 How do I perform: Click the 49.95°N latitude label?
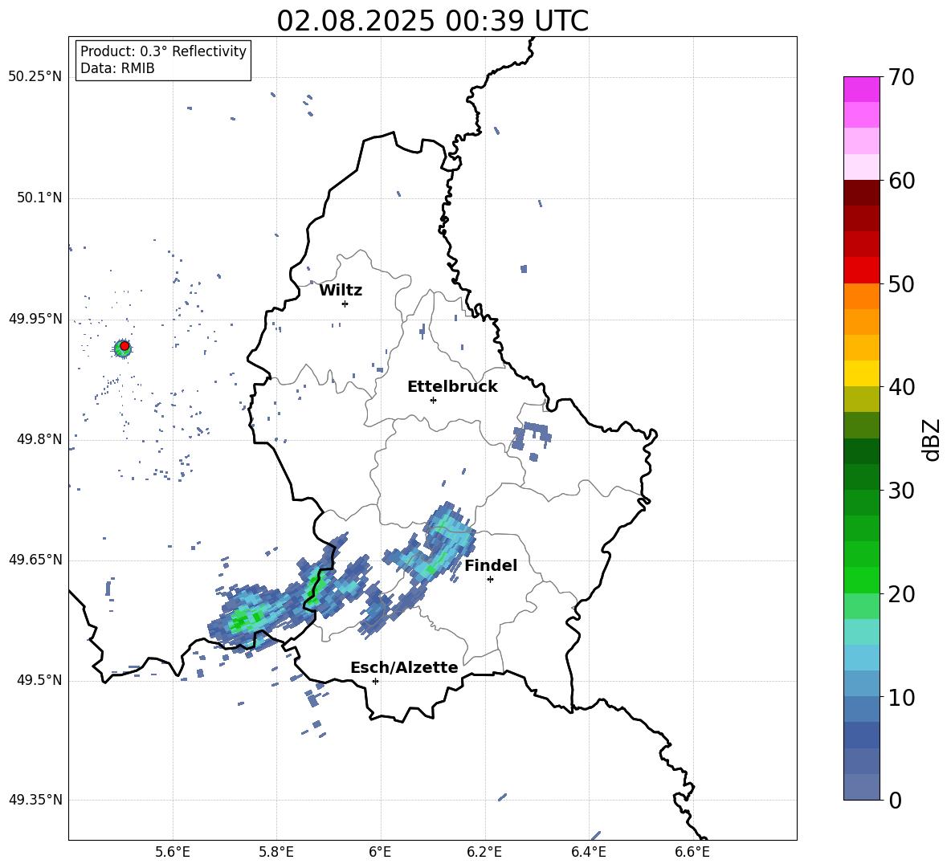click(35, 319)
